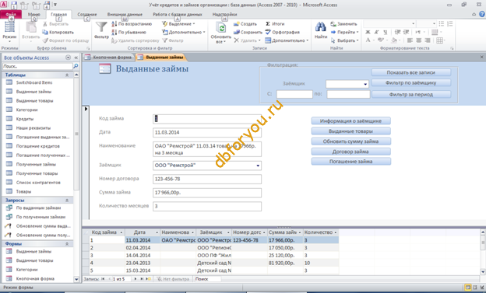
Task: Click the Вставить paste icon
Action: 31,28
